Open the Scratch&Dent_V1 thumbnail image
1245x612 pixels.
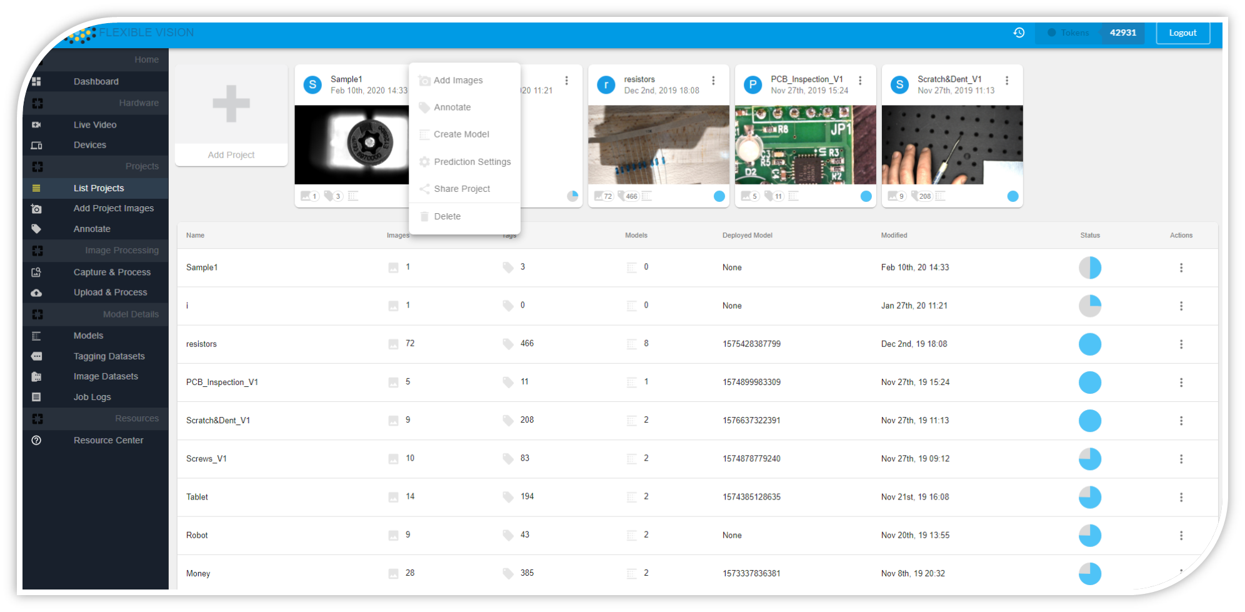pos(952,144)
